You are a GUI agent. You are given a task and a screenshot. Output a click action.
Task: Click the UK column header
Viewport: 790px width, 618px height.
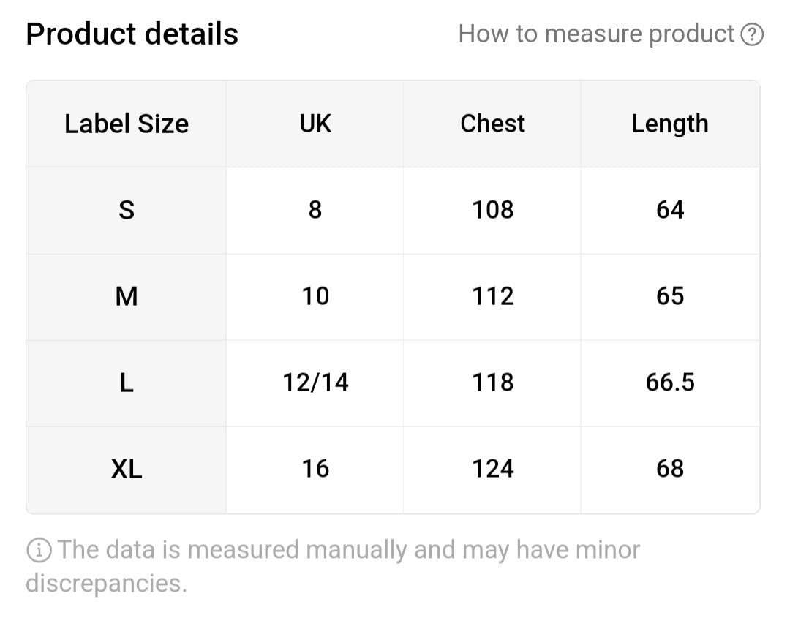click(x=315, y=124)
